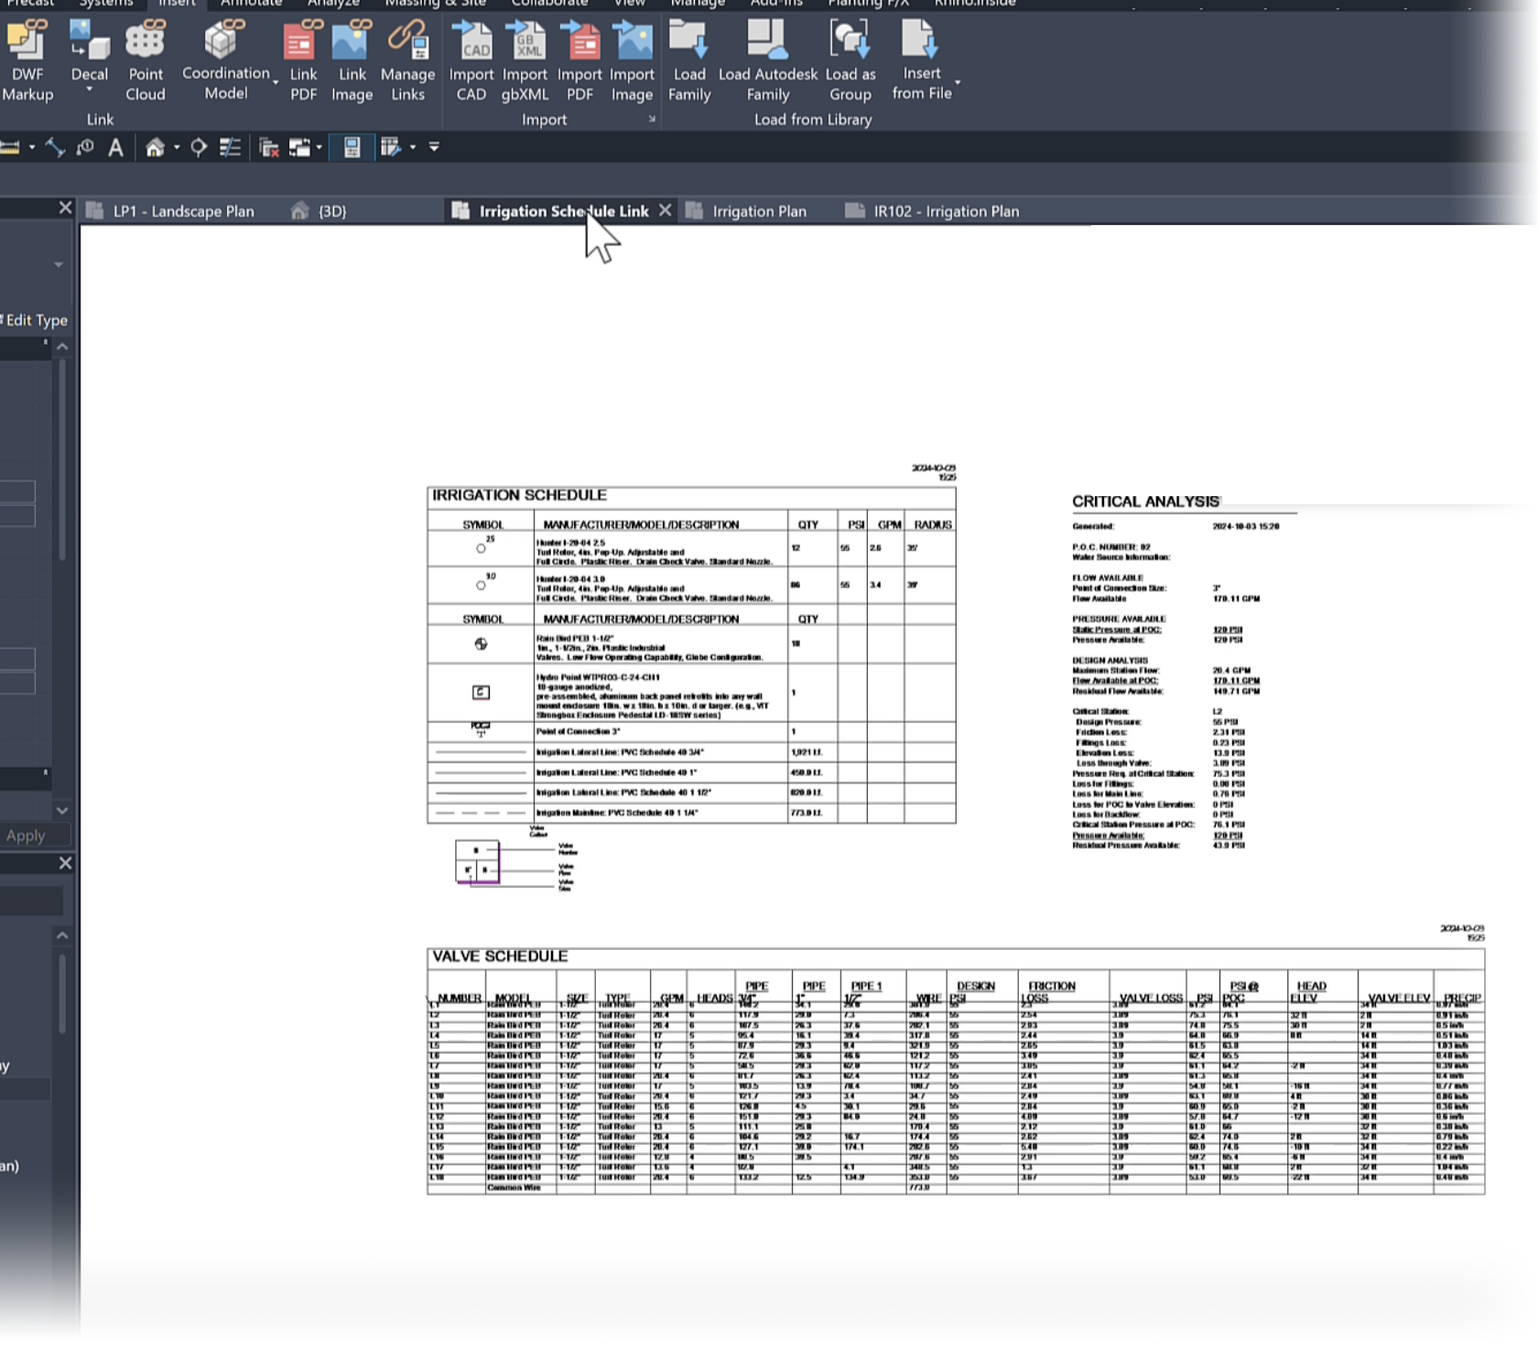This screenshot has width=1538, height=1350.
Task: Expand the 3D View dropdown arrow
Action: 177,147
